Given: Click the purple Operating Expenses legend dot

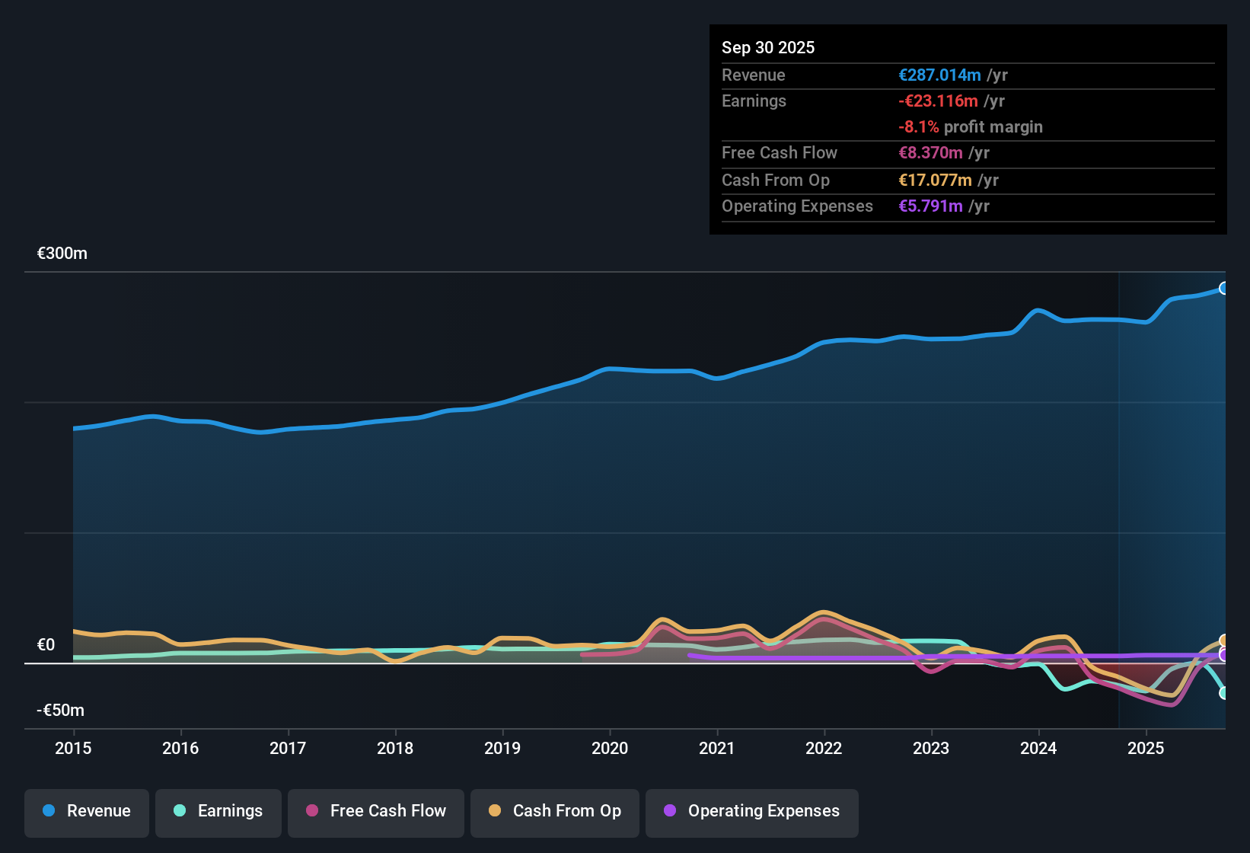Looking at the screenshot, I should coord(670,811).
